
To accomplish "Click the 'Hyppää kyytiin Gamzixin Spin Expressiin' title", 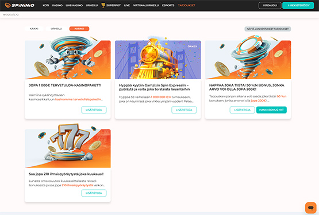I will (155, 87).
